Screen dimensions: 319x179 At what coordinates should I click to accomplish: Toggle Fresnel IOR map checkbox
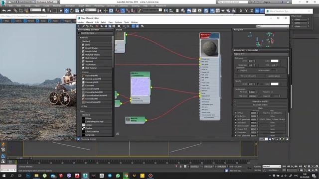(236, 129)
